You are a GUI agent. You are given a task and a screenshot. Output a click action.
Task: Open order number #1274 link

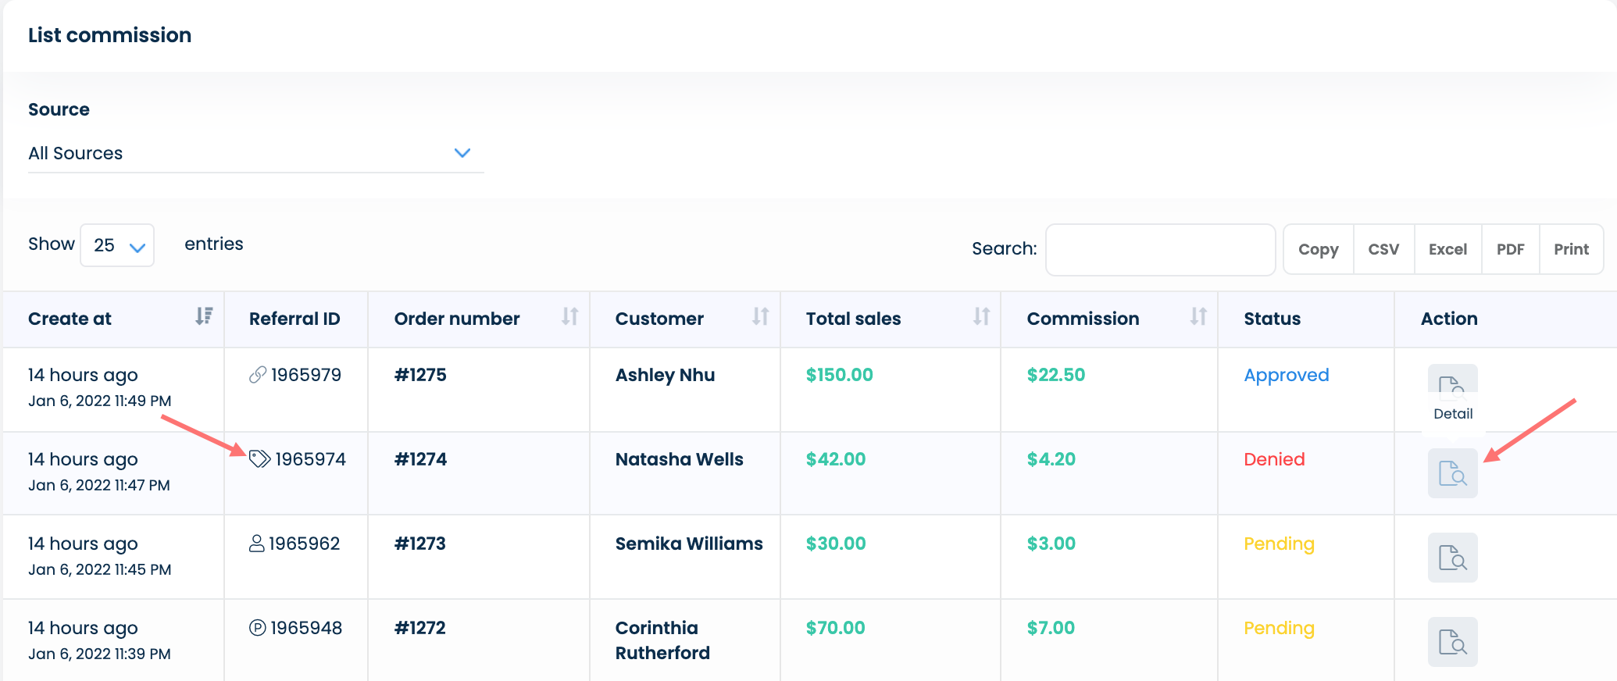point(420,459)
